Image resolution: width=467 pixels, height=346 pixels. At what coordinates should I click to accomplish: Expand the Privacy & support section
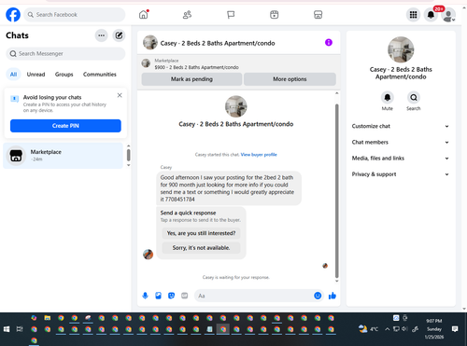(x=401, y=174)
